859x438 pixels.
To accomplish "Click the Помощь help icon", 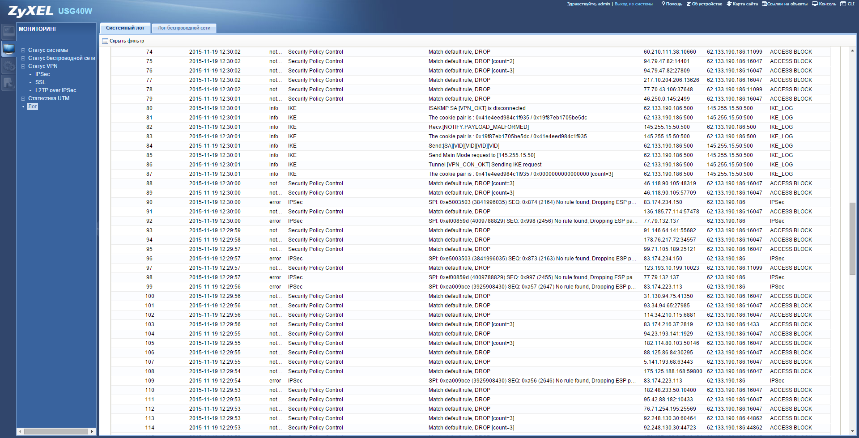I will (672, 4).
